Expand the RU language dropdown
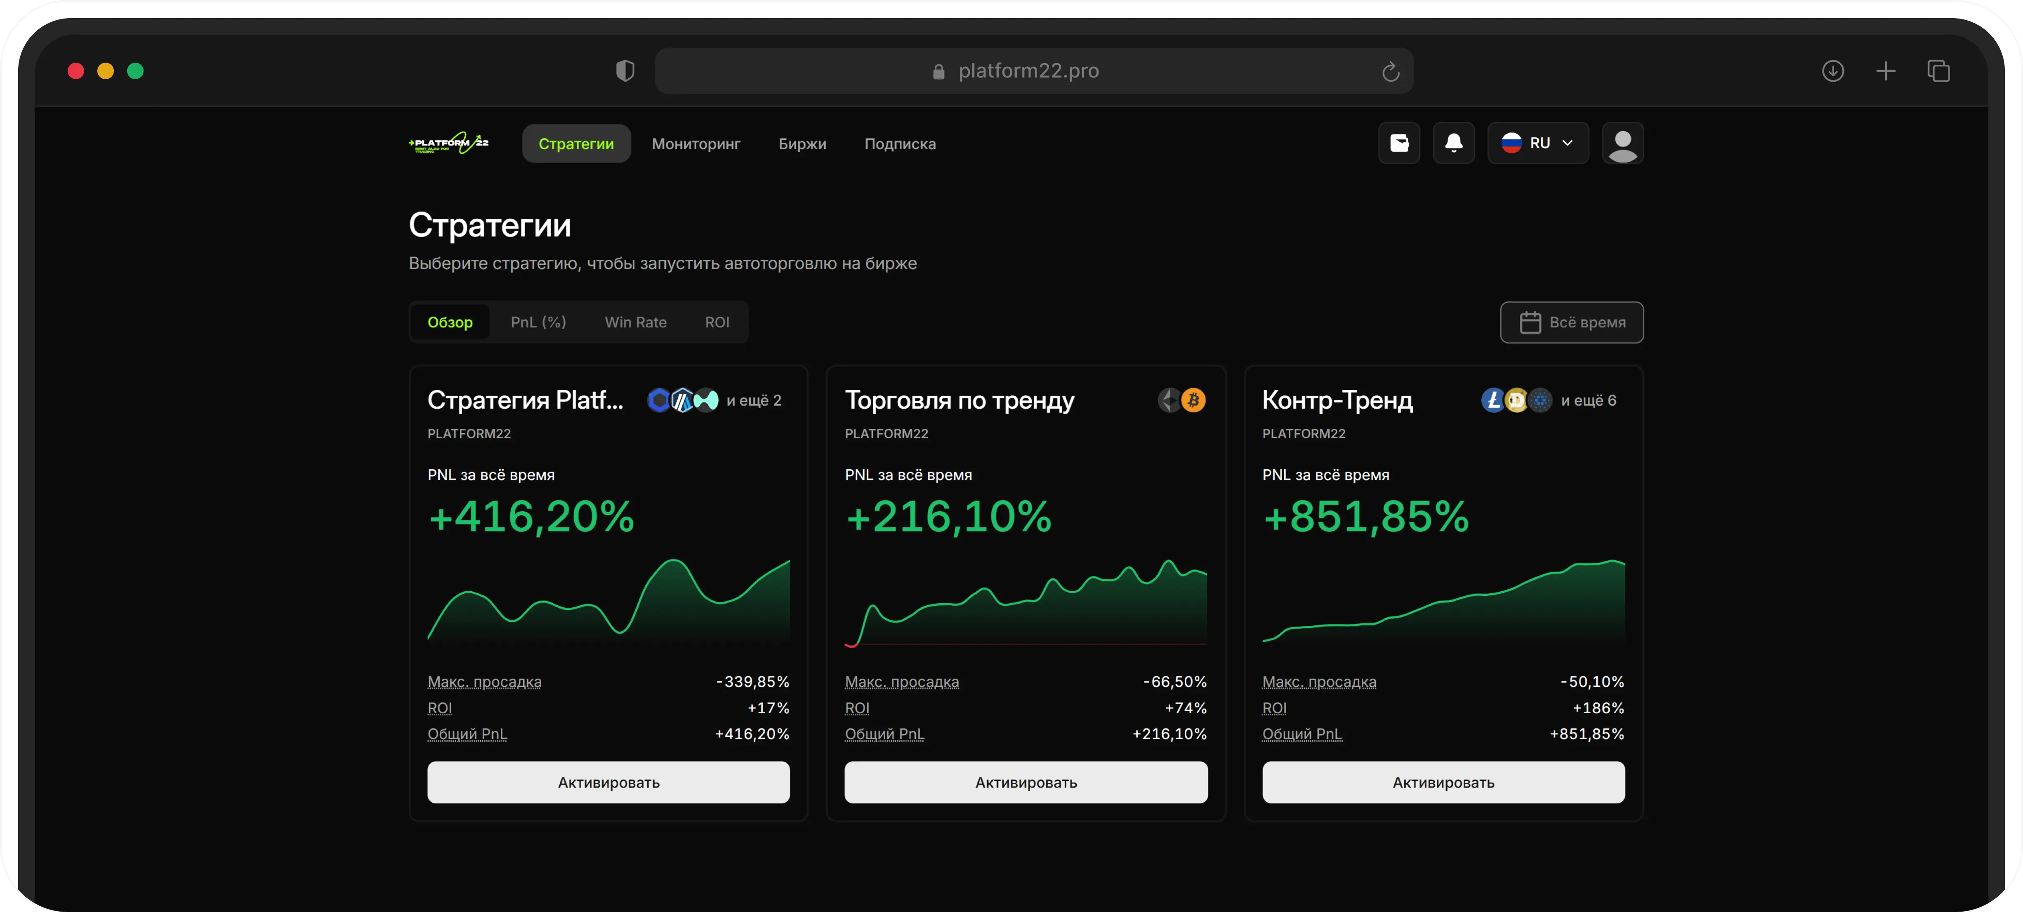The image size is (2023, 912). click(x=1537, y=143)
